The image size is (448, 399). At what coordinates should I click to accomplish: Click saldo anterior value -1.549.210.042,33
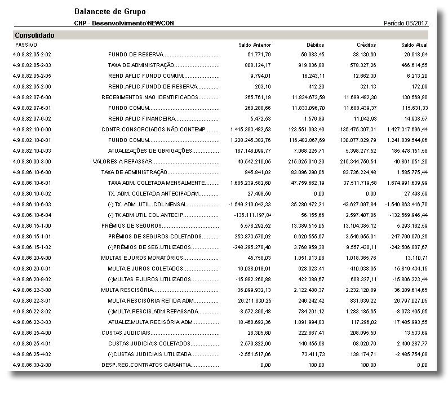coord(250,205)
